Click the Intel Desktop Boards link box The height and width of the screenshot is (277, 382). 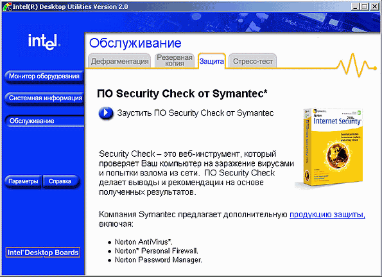[43, 253]
